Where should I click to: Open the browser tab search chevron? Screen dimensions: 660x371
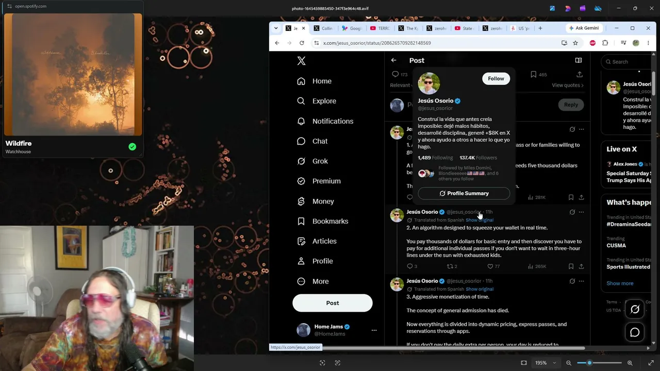[x=276, y=28]
